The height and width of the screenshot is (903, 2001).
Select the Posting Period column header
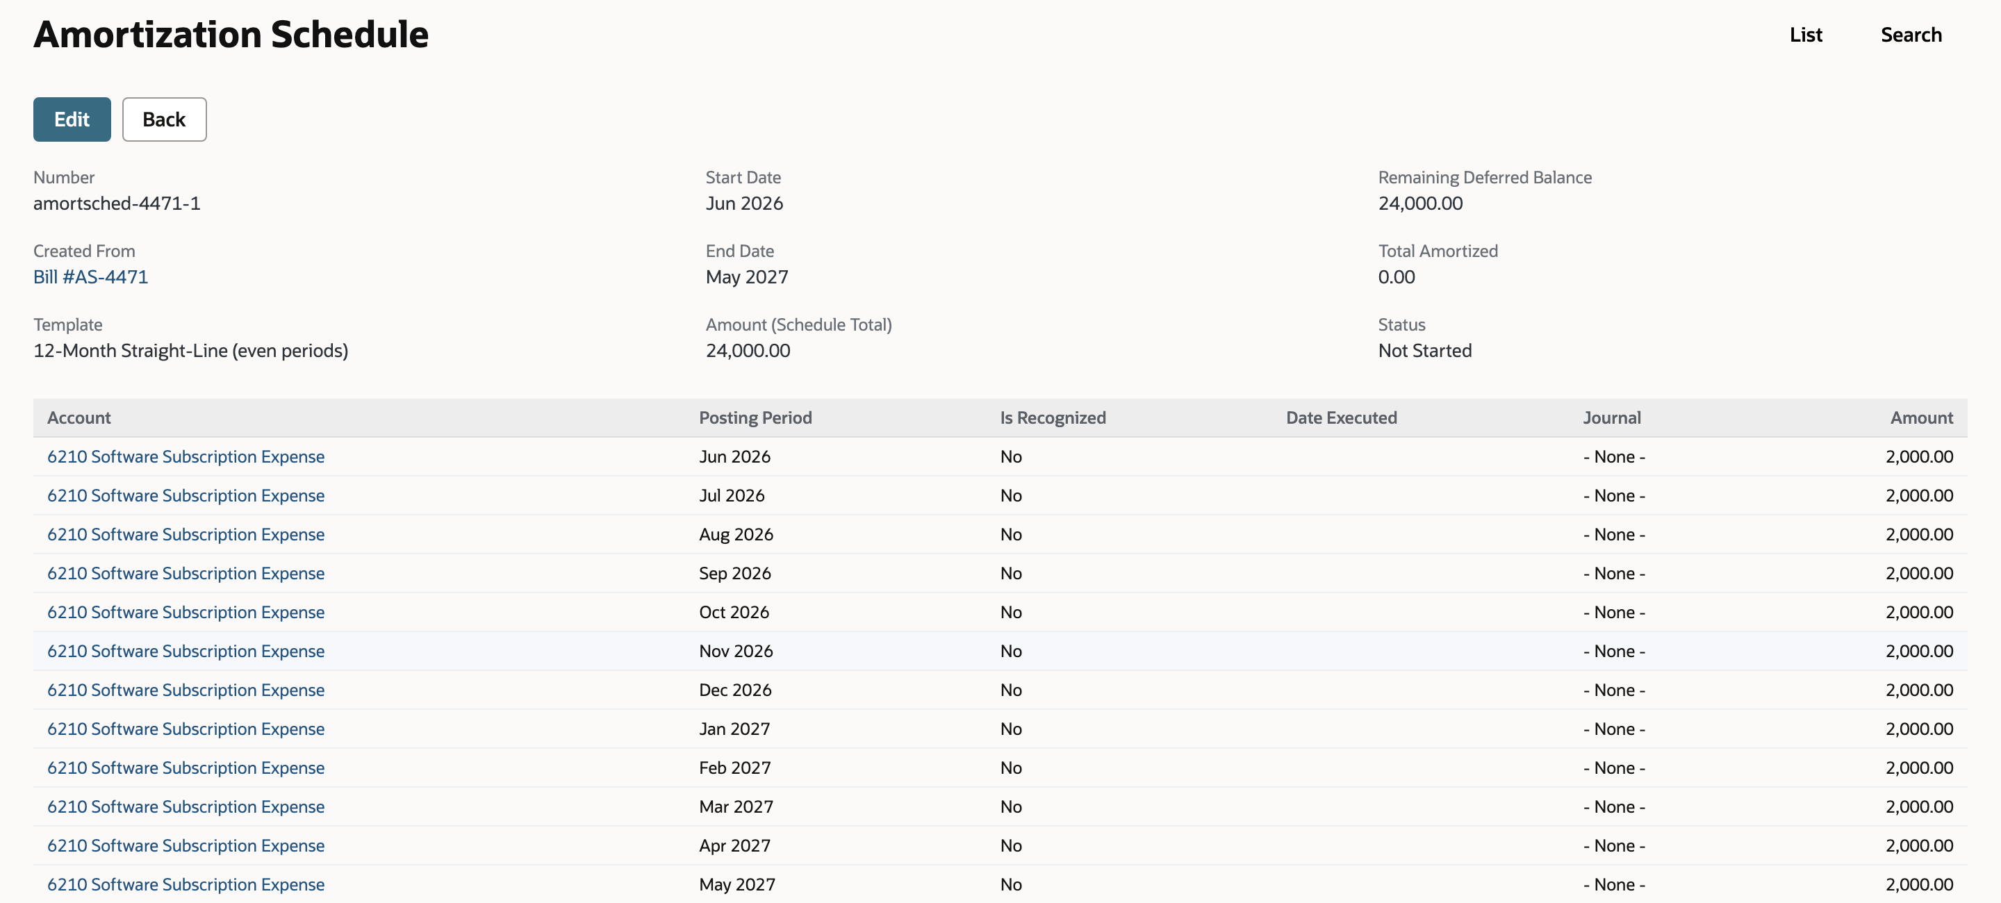(755, 417)
